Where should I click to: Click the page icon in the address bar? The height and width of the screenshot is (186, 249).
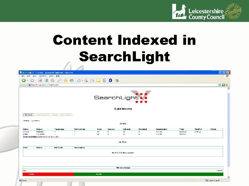click(x=29, y=85)
